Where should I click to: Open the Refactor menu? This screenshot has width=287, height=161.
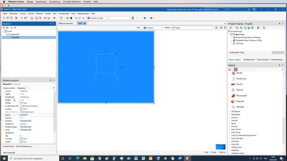[39, 13]
